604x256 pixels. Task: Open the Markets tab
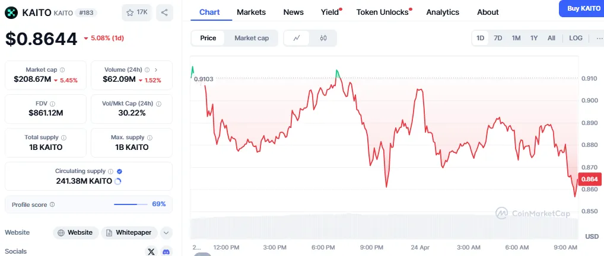coord(251,12)
